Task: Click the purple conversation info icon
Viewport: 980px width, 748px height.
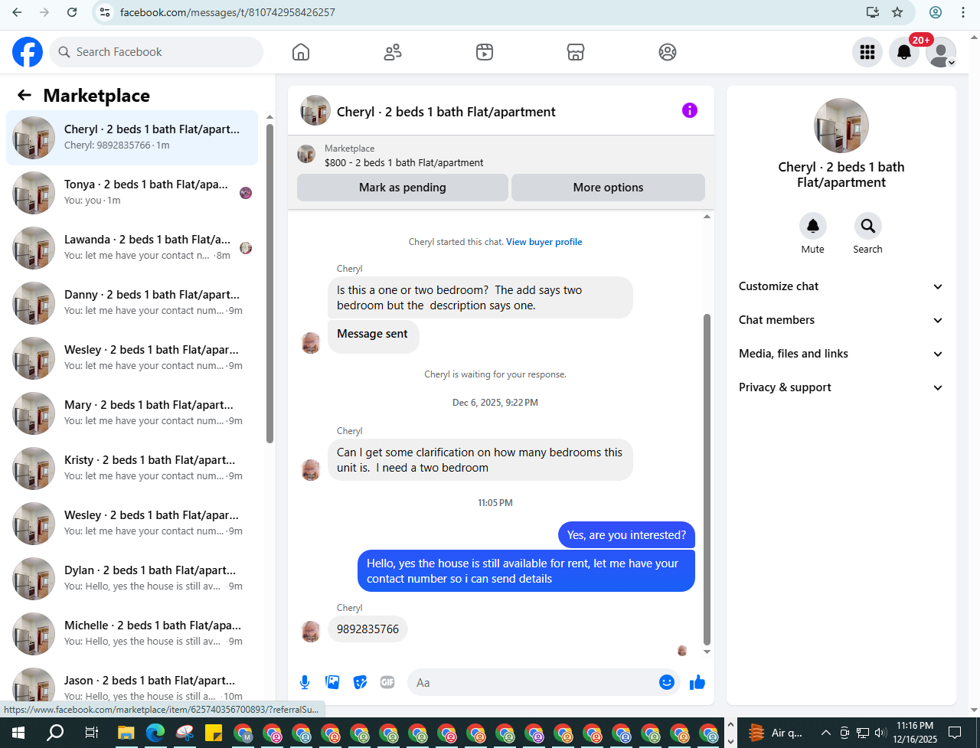Action: click(x=690, y=110)
